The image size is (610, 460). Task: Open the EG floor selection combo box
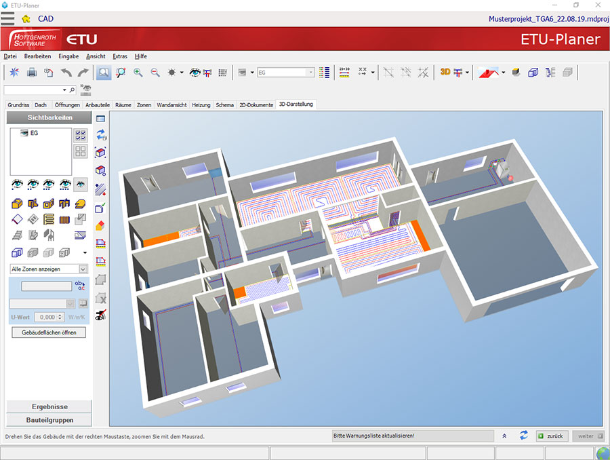point(285,73)
